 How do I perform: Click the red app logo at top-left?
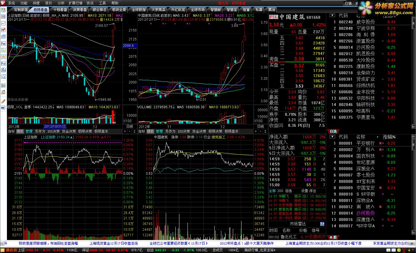tap(3, 3)
